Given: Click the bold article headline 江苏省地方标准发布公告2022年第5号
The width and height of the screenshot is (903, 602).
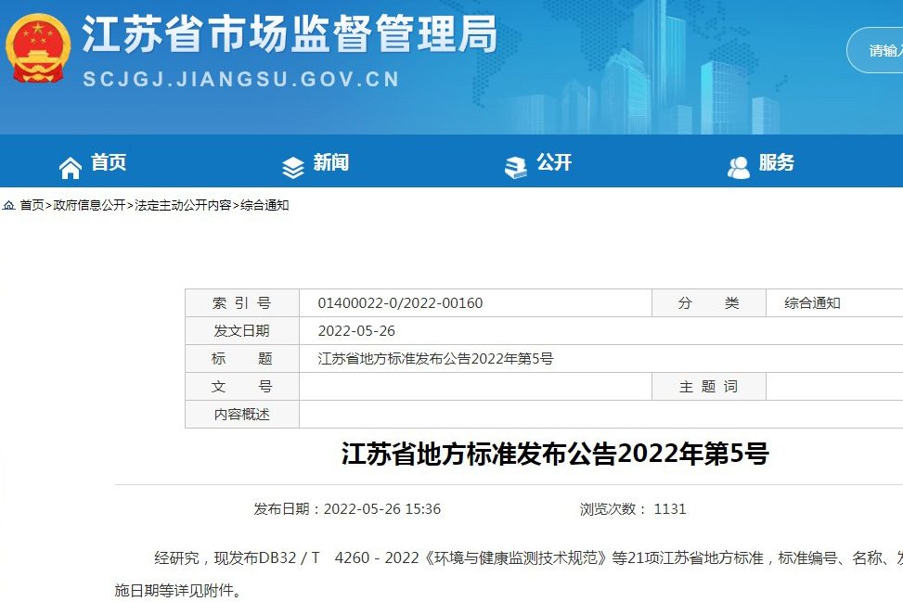Looking at the screenshot, I should click(555, 455).
